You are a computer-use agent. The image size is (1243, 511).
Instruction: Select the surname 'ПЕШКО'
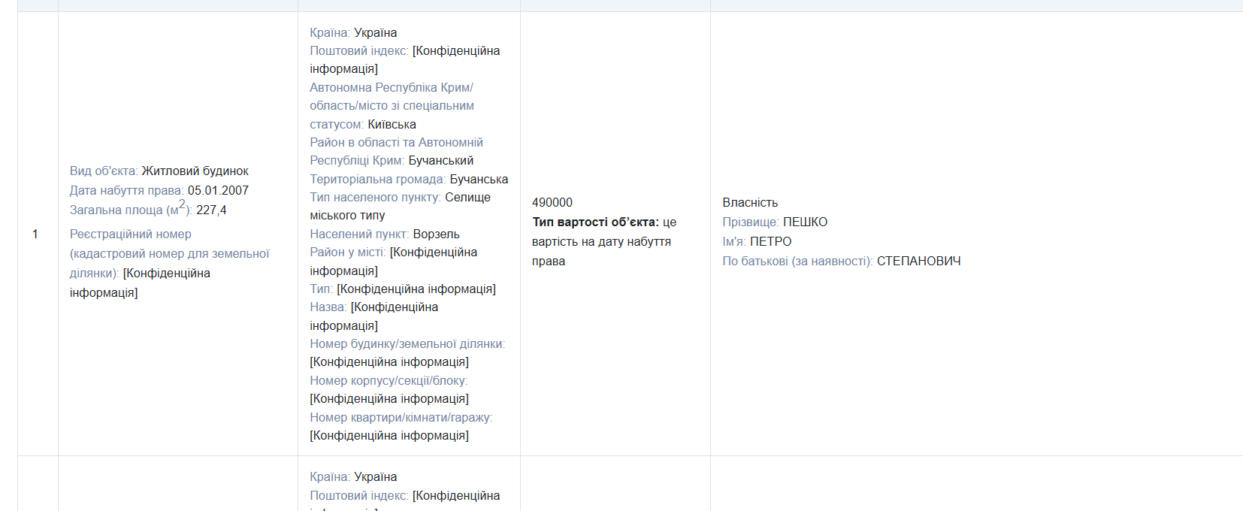pyautogui.click(x=805, y=222)
